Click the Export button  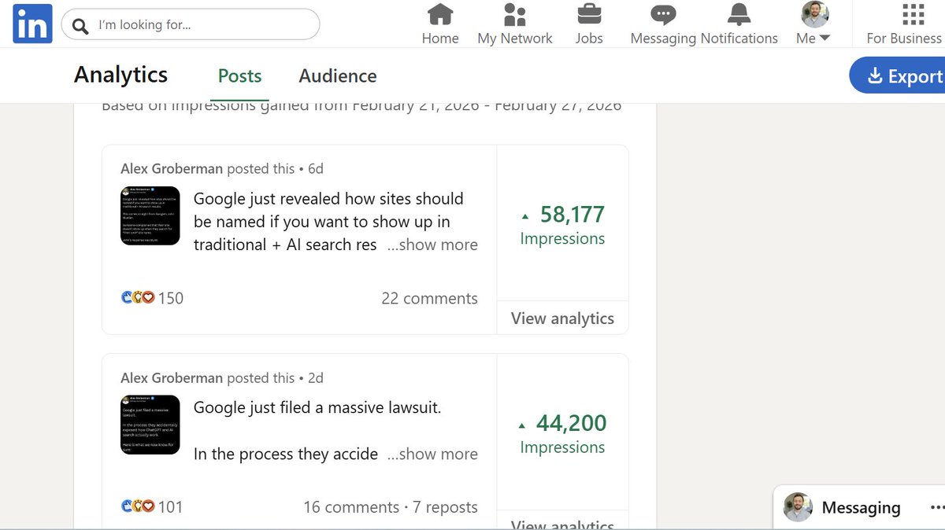point(898,75)
